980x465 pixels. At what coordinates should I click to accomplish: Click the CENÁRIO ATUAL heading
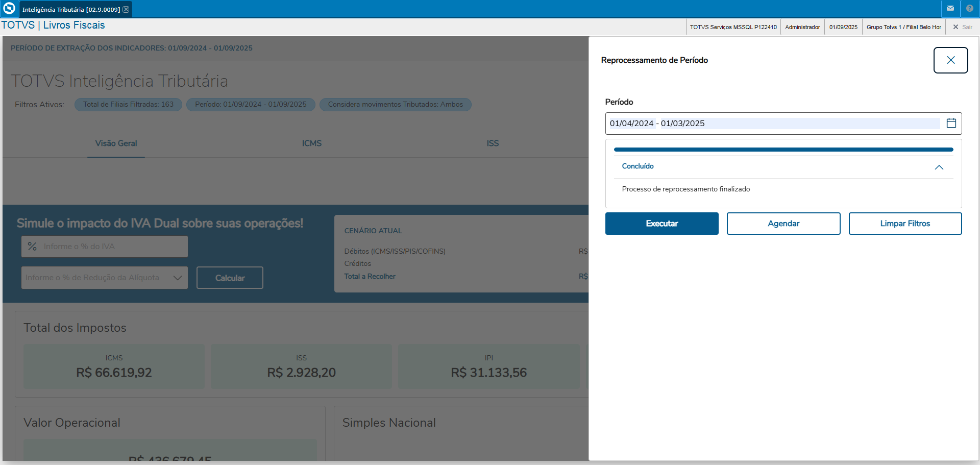coord(373,231)
